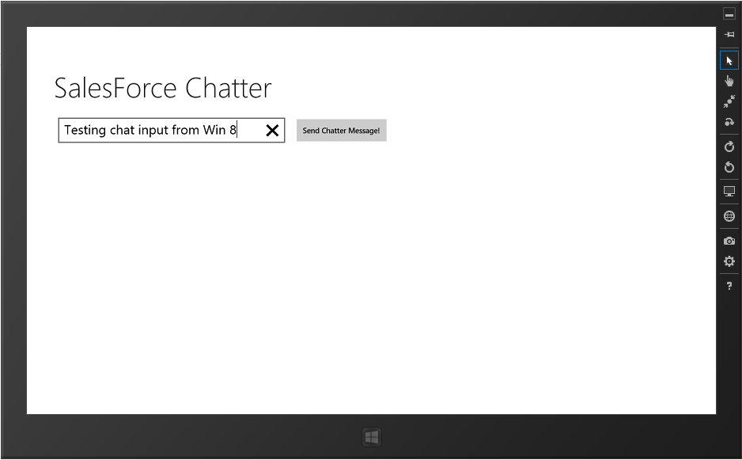
Task: Rotate simulator clockwise 90 degrees
Action: (729, 146)
